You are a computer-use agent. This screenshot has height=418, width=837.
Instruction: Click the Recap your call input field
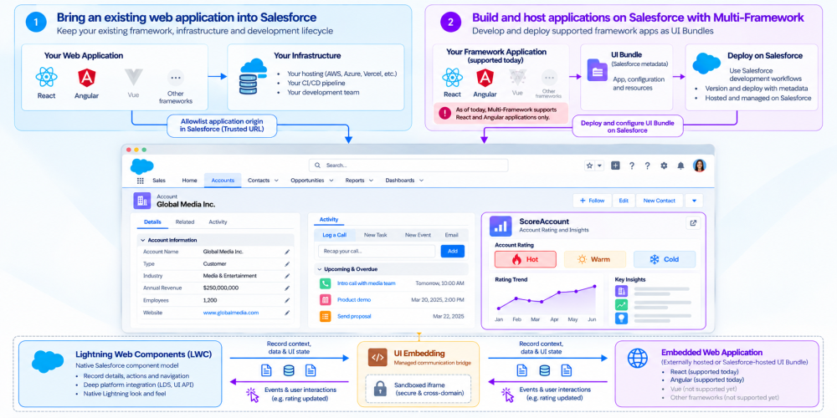coord(377,252)
